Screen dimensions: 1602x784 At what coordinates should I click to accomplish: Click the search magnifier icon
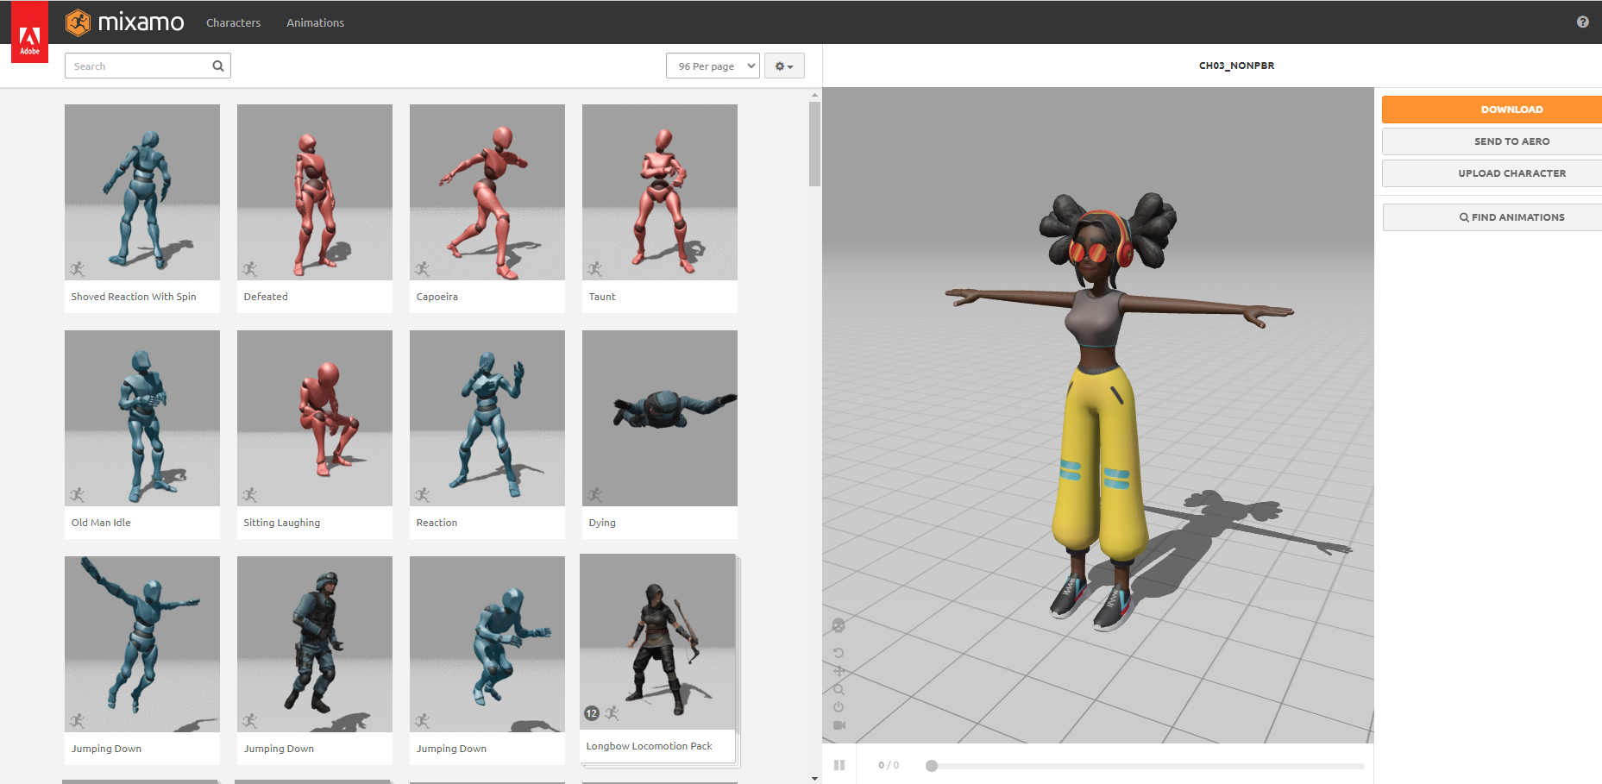(218, 66)
